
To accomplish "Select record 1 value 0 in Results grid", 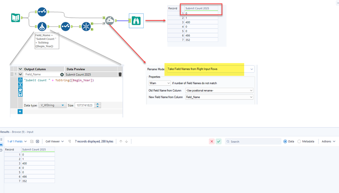I will click(x=38, y=155).
